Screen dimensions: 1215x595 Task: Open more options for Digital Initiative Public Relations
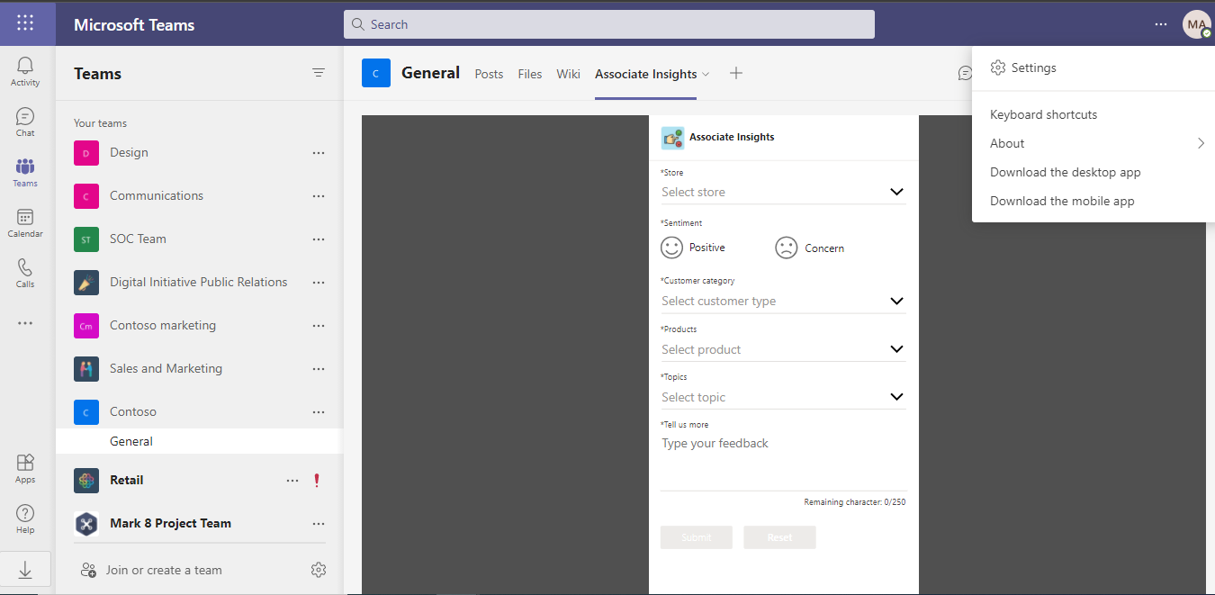pyautogui.click(x=319, y=283)
